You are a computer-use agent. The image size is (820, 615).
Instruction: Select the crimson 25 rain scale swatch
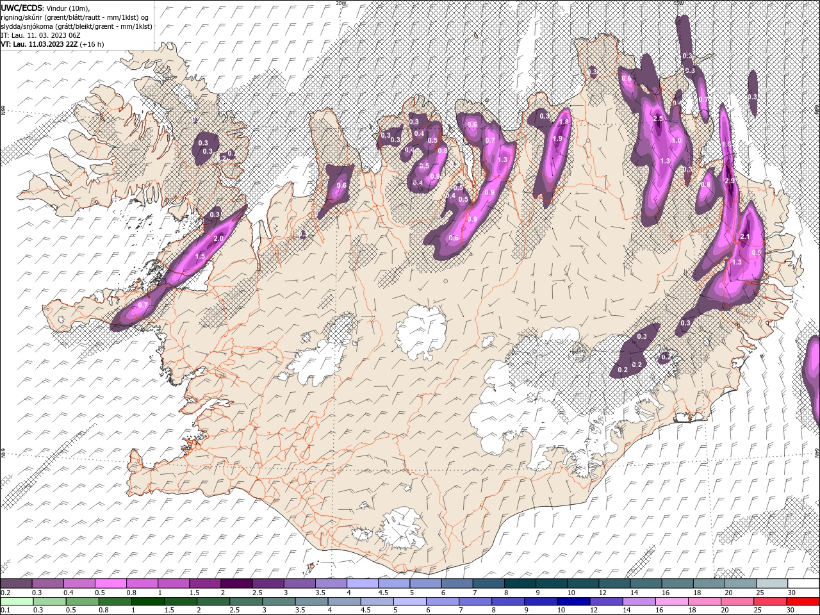pos(770,602)
